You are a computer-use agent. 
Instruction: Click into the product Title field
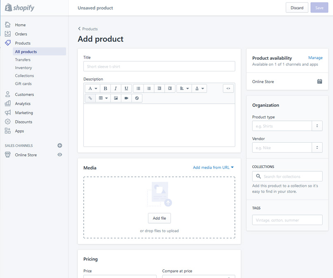159,66
